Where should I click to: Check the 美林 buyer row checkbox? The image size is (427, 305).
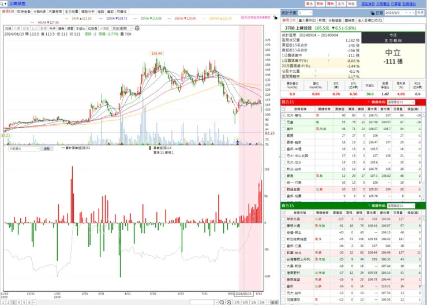[x=283, y=129]
